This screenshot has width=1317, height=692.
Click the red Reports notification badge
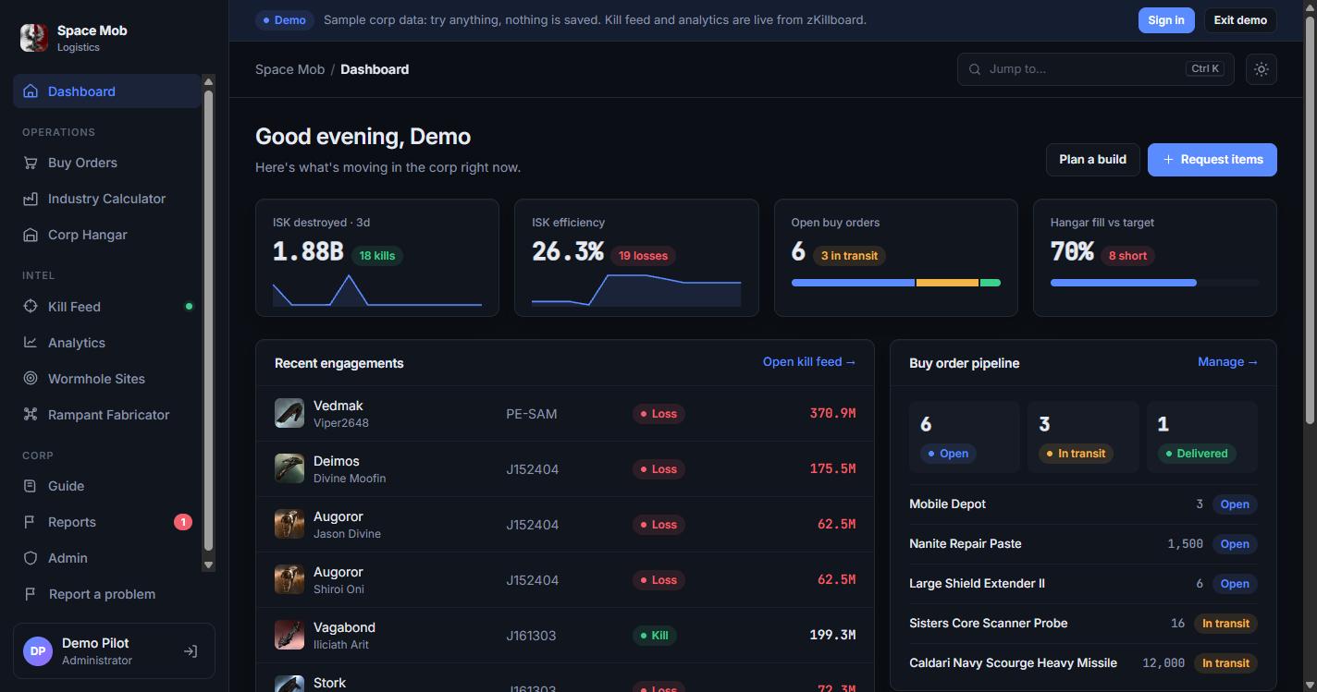(x=183, y=522)
